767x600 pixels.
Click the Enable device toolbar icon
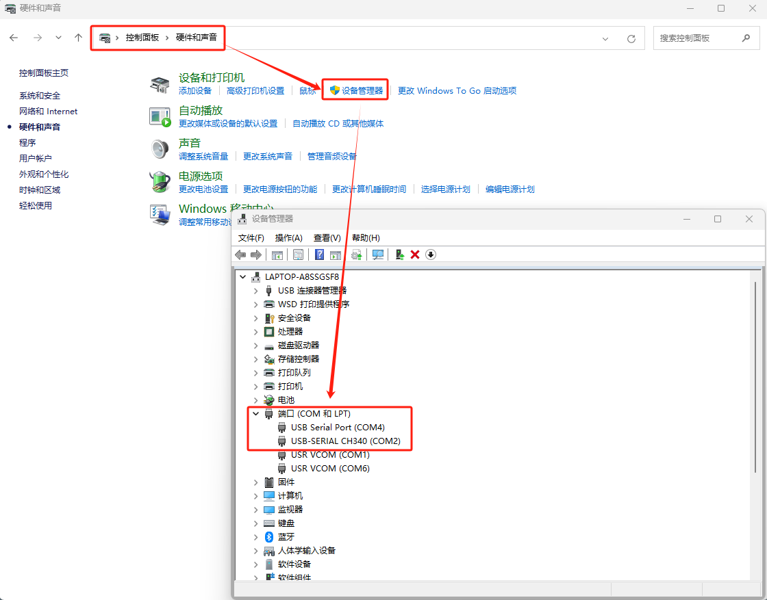click(x=400, y=255)
